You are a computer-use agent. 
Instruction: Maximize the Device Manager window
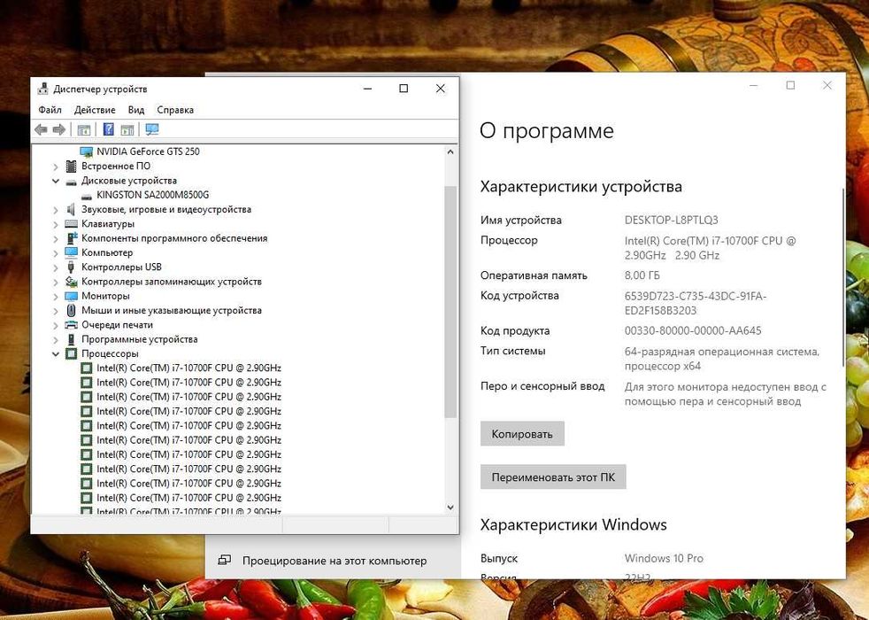click(x=404, y=89)
